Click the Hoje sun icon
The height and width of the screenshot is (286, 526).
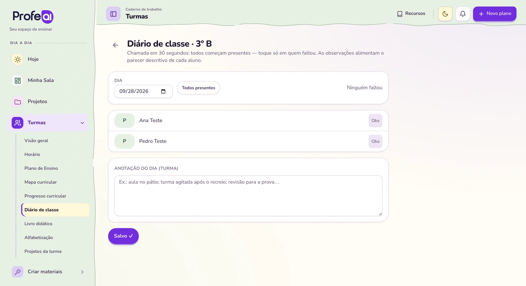point(18,59)
